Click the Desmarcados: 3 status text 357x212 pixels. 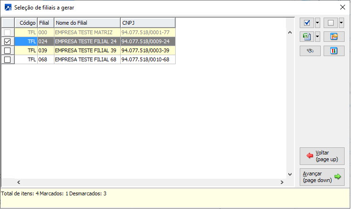pyautogui.click(x=88, y=193)
